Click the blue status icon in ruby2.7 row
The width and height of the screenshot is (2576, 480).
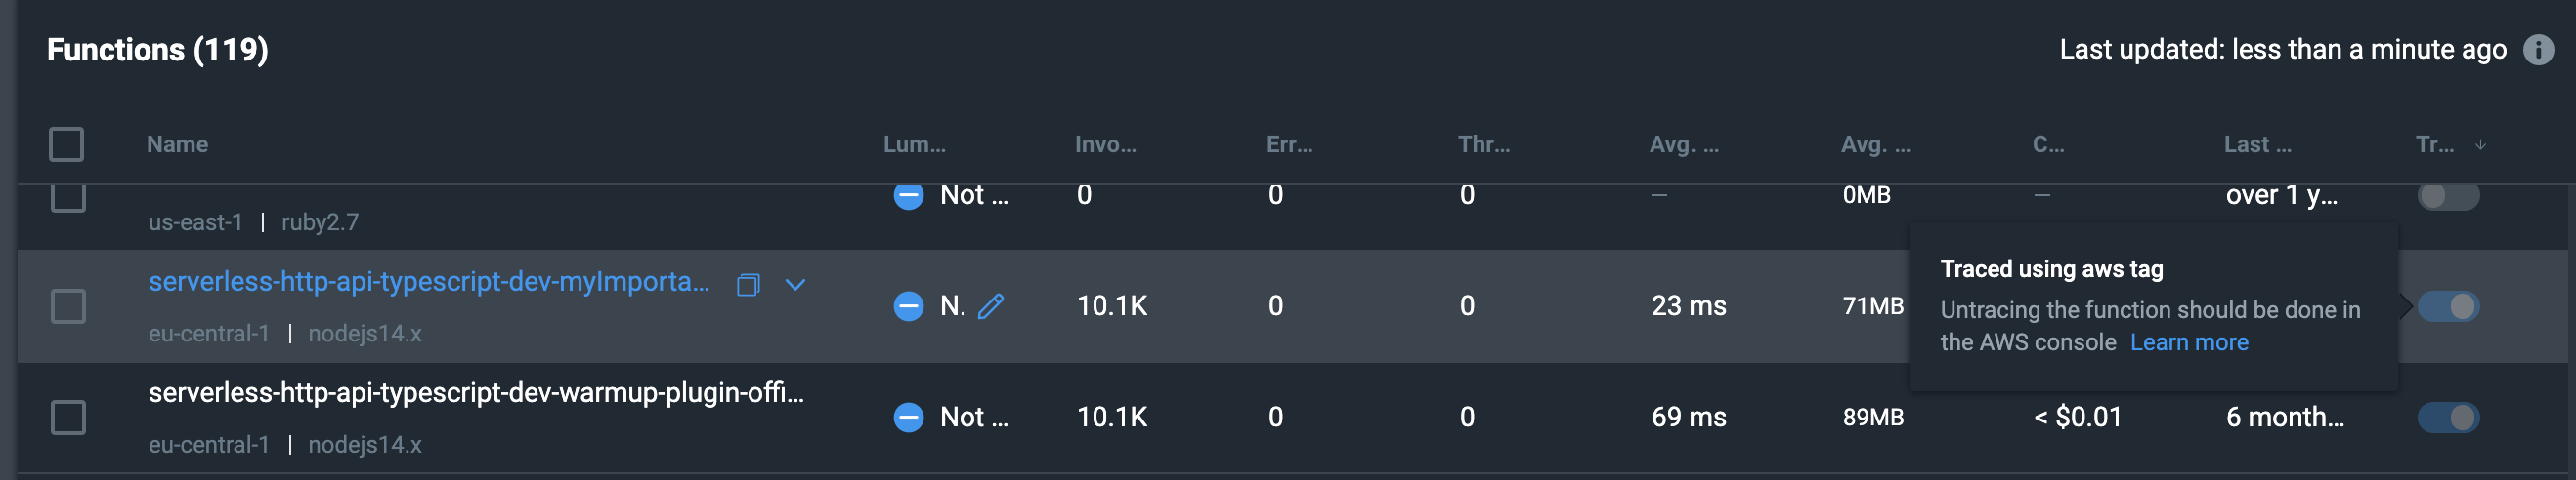(x=908, y=195)
